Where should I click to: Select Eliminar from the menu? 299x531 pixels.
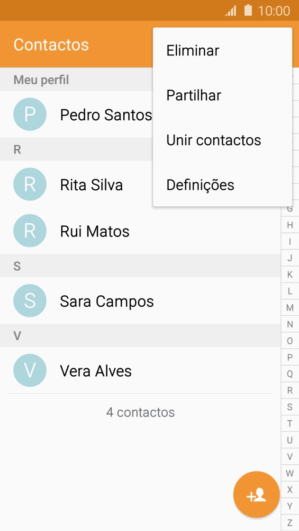pos(192,51)
